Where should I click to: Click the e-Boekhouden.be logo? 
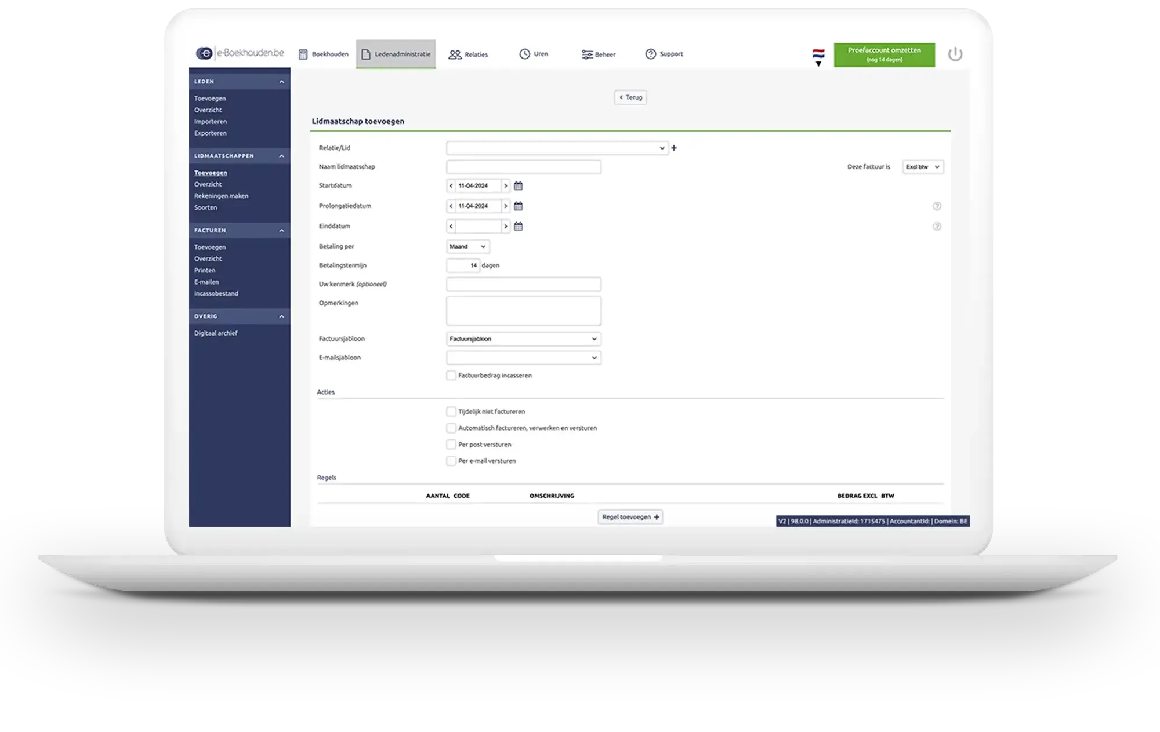[240, 53]
